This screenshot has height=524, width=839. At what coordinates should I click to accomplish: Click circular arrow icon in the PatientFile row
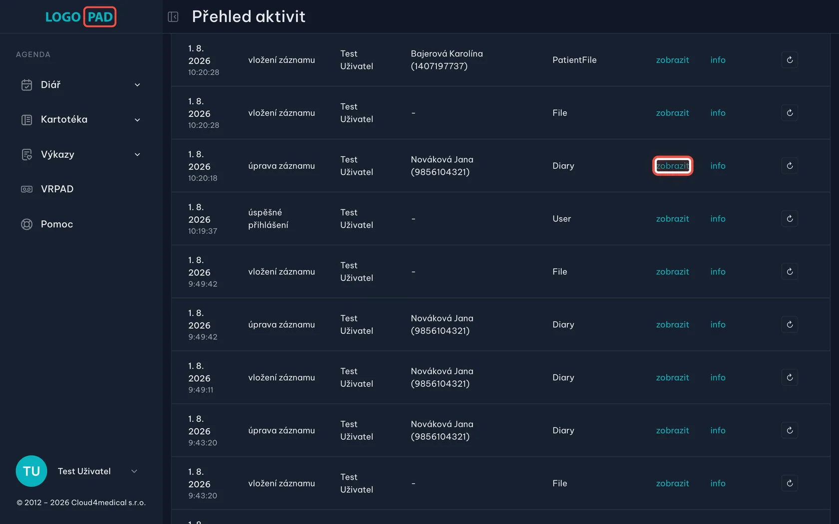[x=790, y=60]
